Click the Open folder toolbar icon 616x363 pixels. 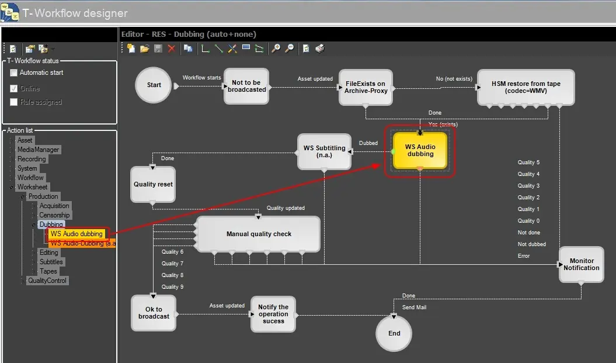pyautogui.click(x=144, y=49)
